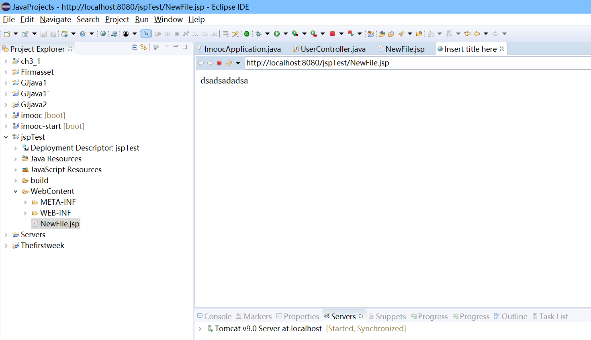The height and width of the screenshot is (340, 591).
Task: Click the Skip All Breakpoints toolbar button
Action: click(146, 34)
